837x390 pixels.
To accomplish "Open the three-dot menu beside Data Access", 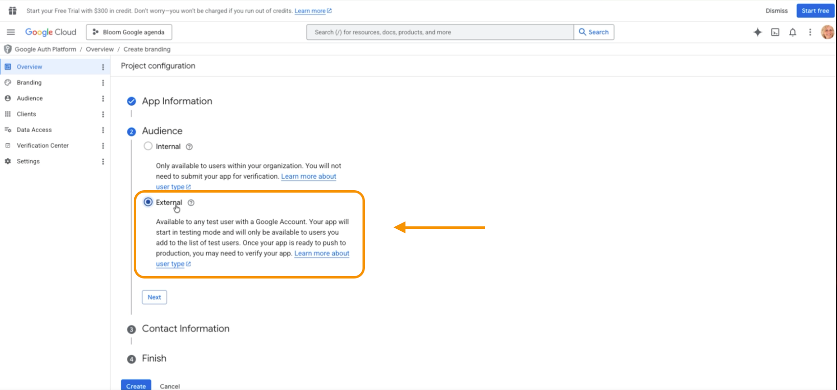I will (103, 130).
